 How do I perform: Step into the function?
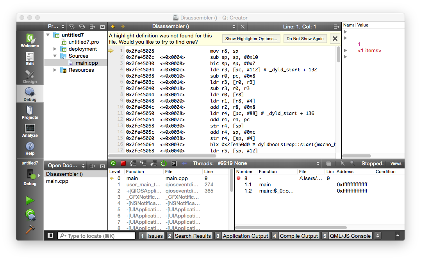pos(143,163)
